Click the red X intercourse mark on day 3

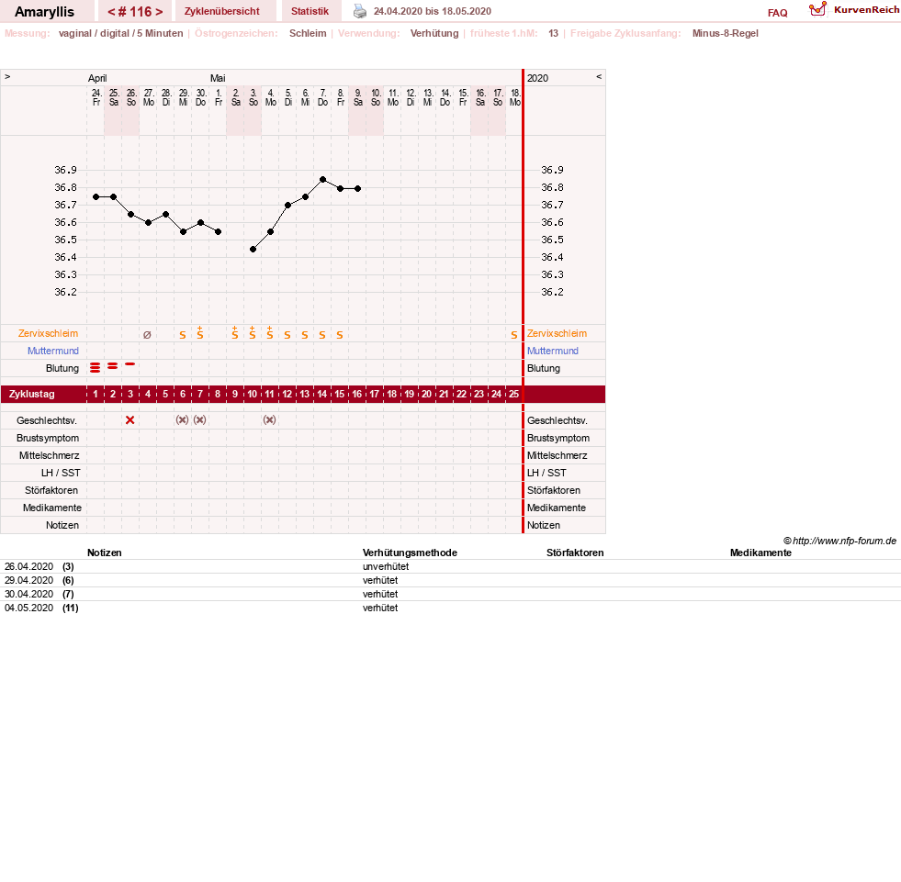tap(130, 419)
